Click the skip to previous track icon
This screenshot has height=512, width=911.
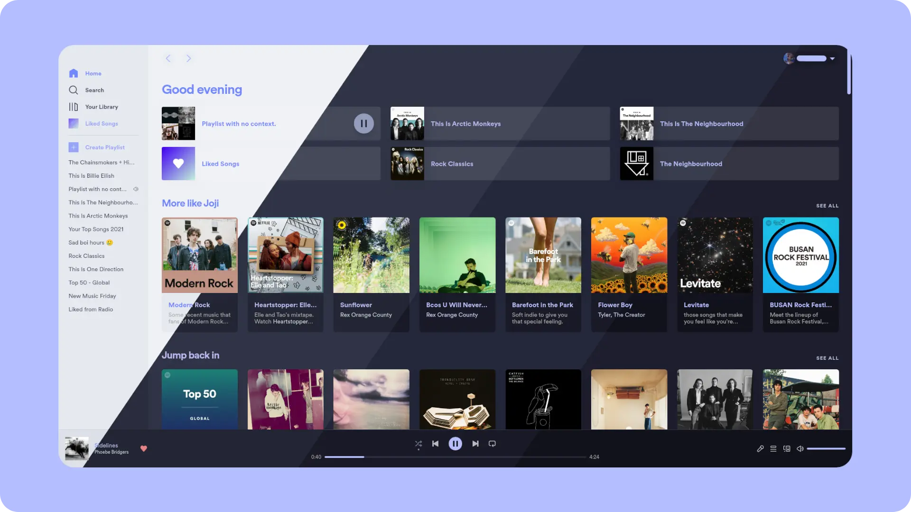436,444
